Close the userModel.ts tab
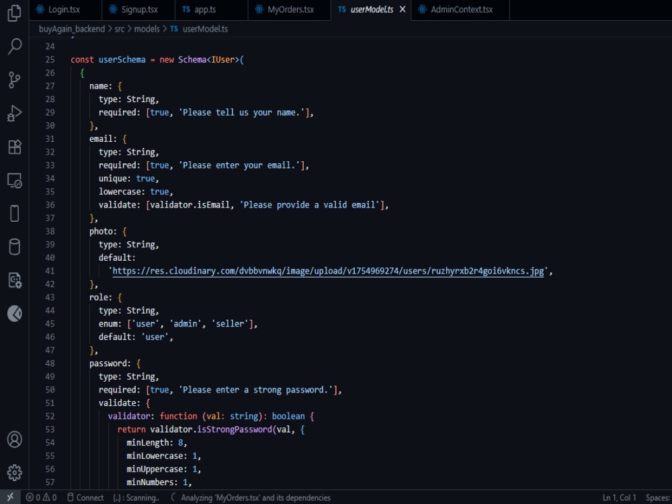 coord(403,9)
